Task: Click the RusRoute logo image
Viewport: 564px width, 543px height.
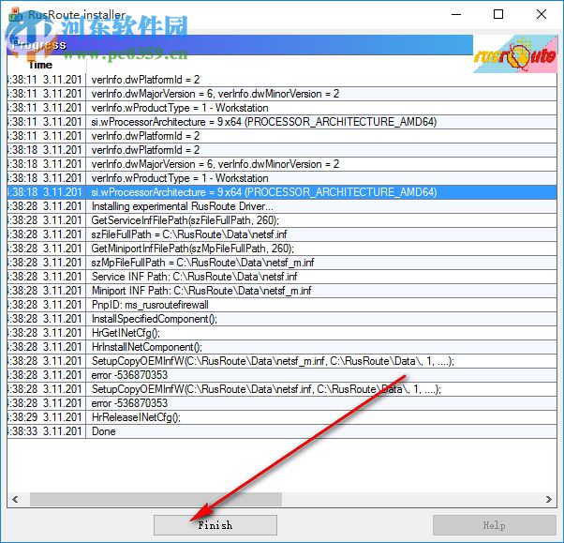Action: pos(515,54)
